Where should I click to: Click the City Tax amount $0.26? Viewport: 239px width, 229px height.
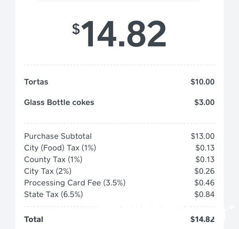pos(204,171)
